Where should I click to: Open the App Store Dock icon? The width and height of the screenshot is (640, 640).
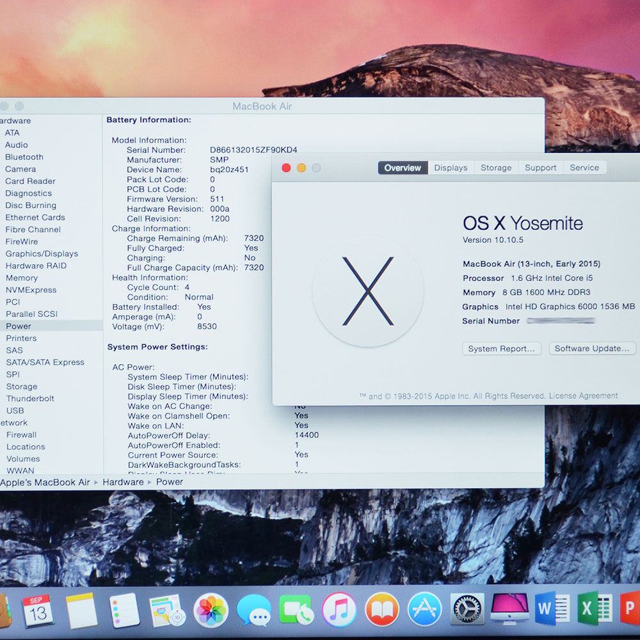425,610
